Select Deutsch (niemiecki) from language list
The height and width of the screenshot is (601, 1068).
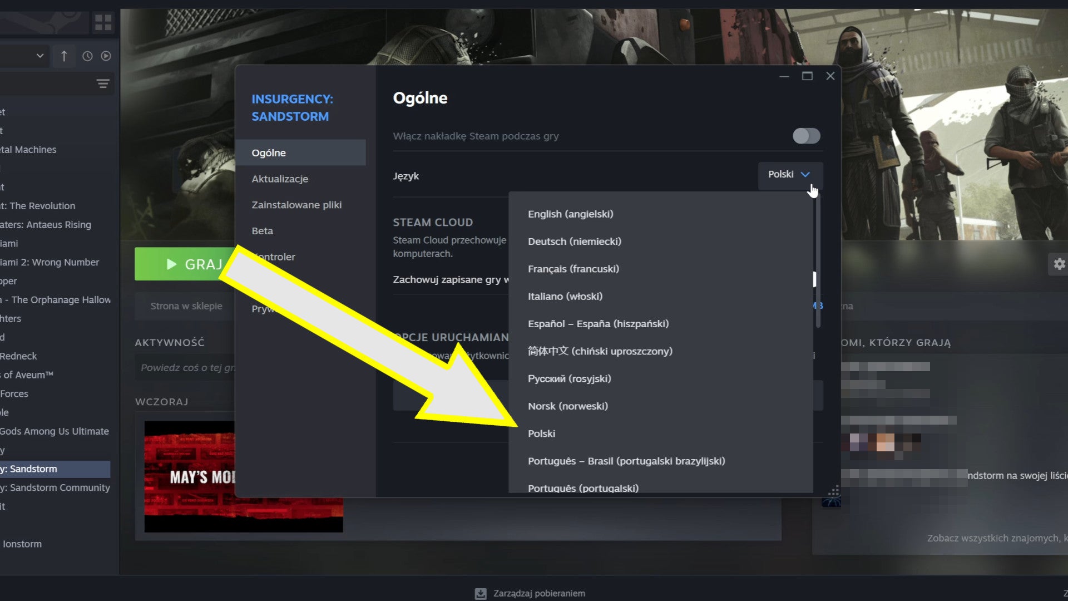coord(574,241)
